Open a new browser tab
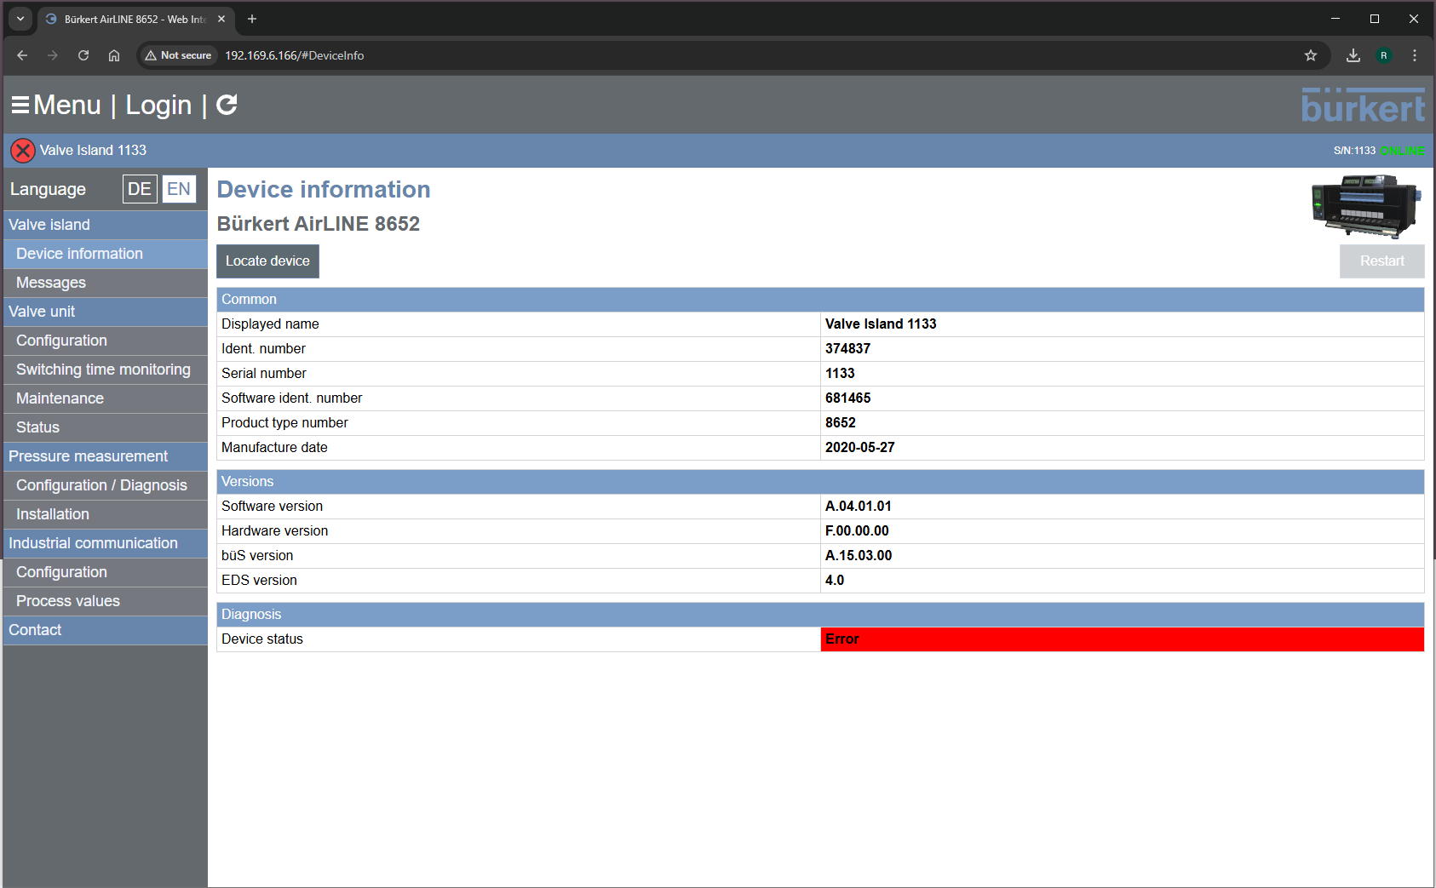Image resolution: width=1436 pixels, height=888 pixels. 252,19
